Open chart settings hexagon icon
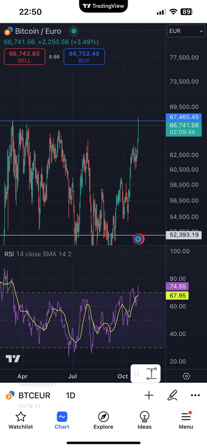Viewport: 207px width, 448px height. pos(186,376)
